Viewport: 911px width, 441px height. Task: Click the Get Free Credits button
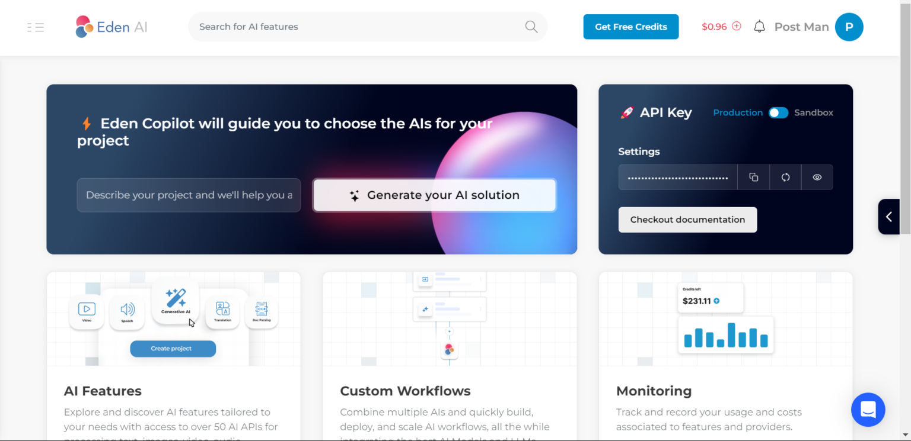pyautogui.click(x=631, y=27)
